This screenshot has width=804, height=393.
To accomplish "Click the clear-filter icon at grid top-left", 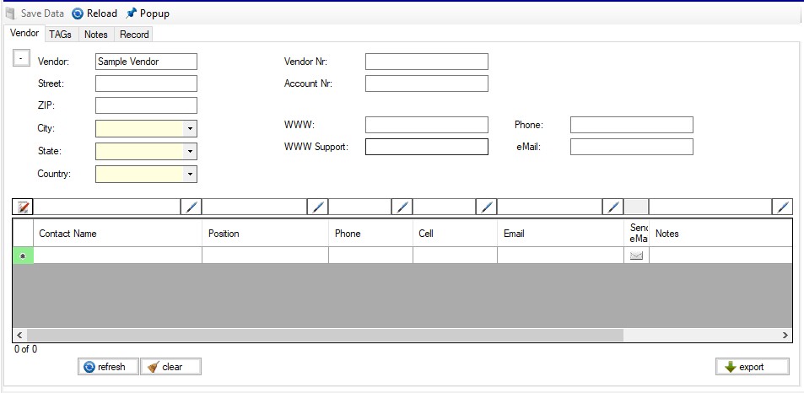I will [23, 207].
